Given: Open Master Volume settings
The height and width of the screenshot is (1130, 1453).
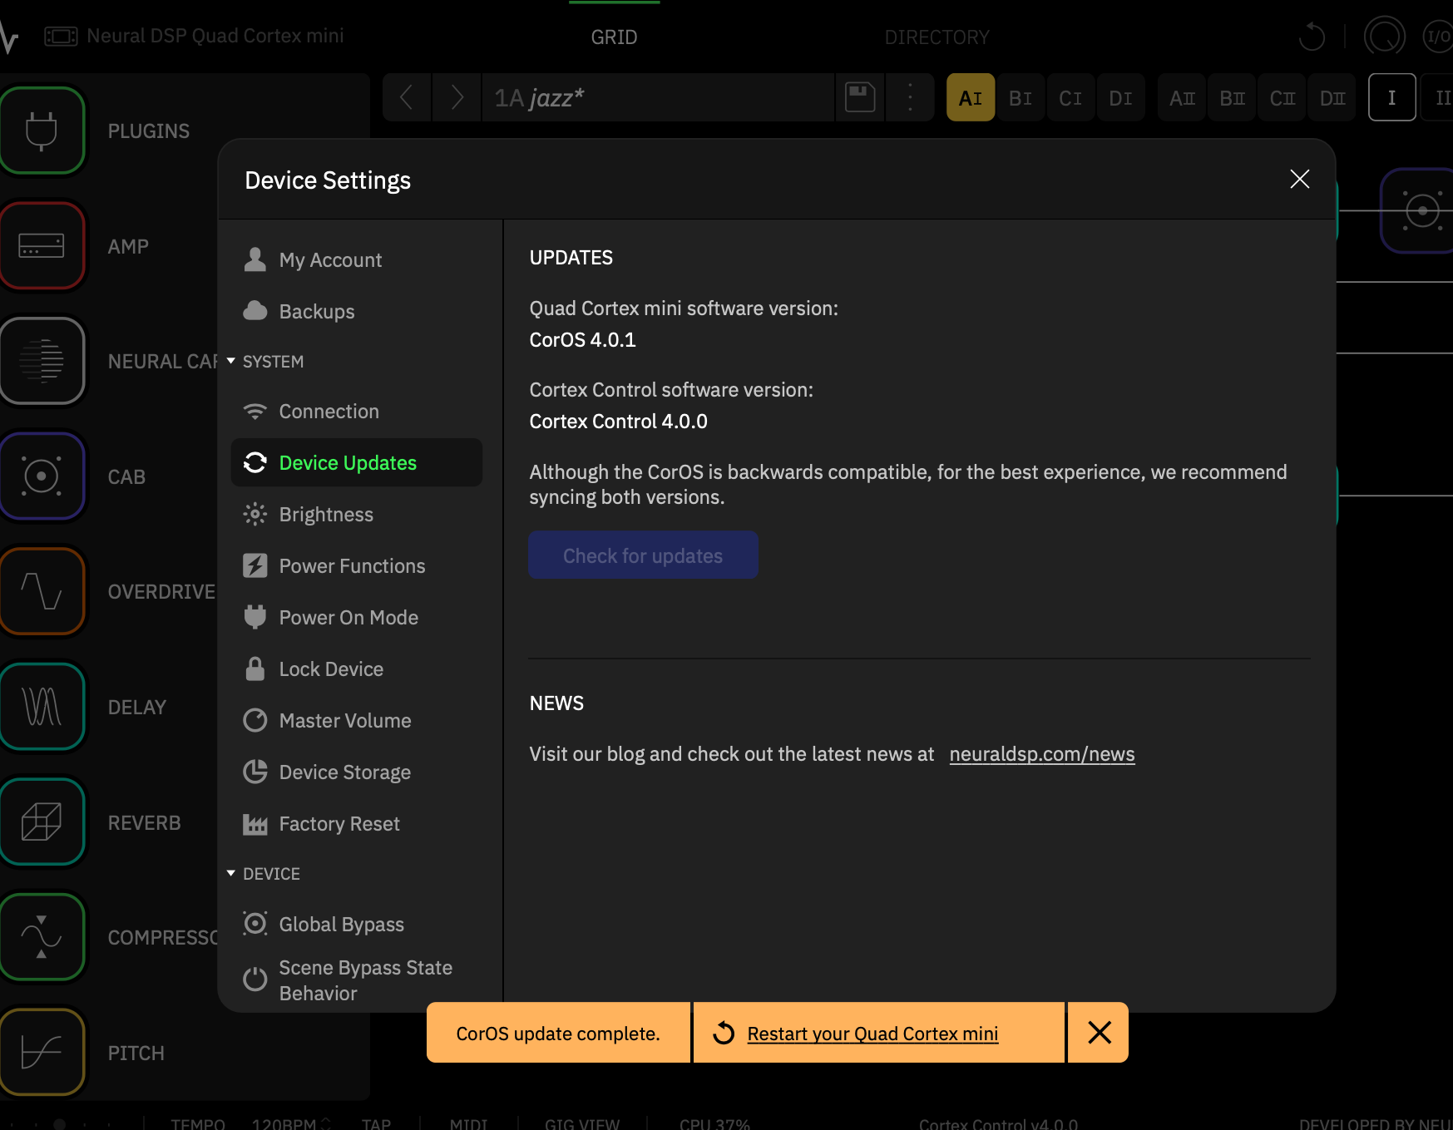Looking at the screenshot, I should [357, 720].
